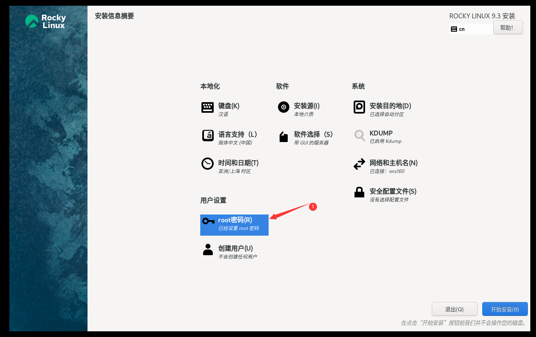
Task: Open 安装源(I) configuration
Action: coord(307,106)
